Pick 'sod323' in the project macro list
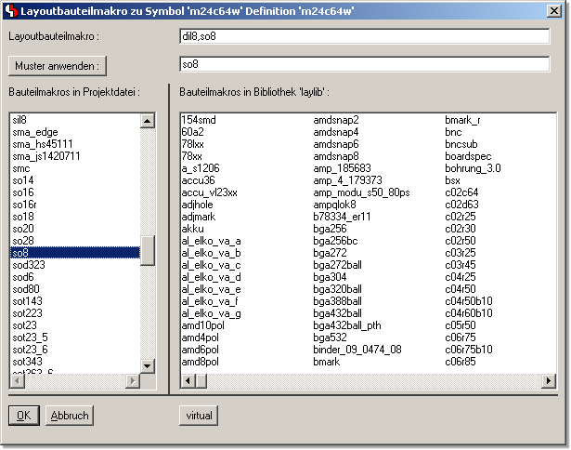Viewport: 571px width, 450px height. [x=28, y=265]
